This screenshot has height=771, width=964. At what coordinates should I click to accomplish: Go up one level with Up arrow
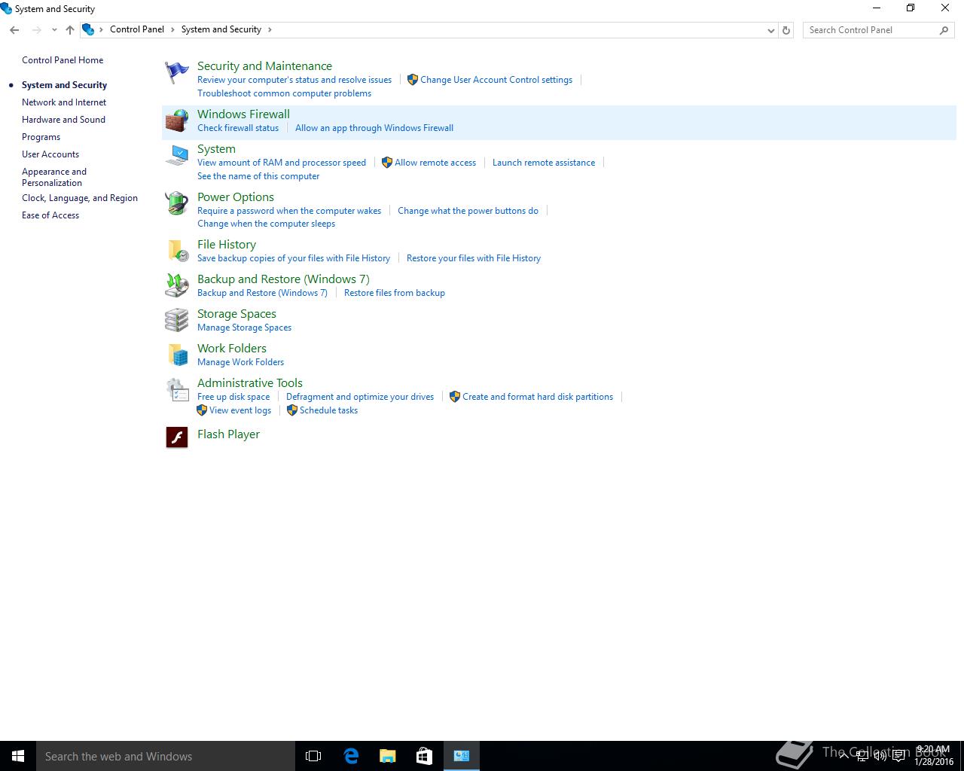tap(70, 30)
